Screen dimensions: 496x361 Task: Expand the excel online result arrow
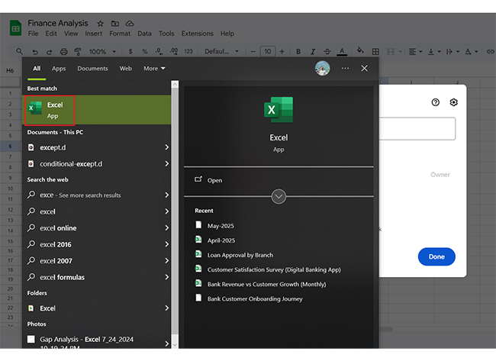click(x=166, y=227)
